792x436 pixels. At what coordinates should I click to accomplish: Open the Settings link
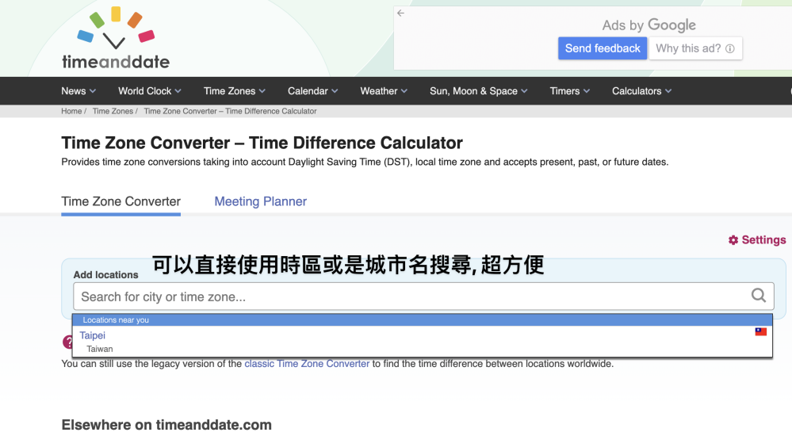[757, 240]
